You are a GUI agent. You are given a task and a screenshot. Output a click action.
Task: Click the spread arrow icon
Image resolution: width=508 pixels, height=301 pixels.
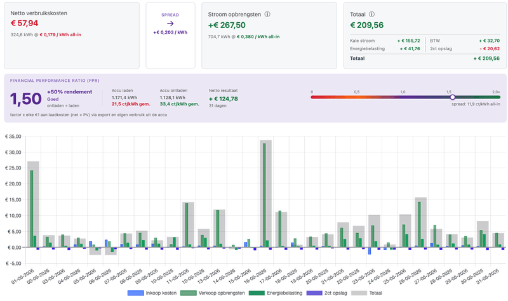point(170,23)
